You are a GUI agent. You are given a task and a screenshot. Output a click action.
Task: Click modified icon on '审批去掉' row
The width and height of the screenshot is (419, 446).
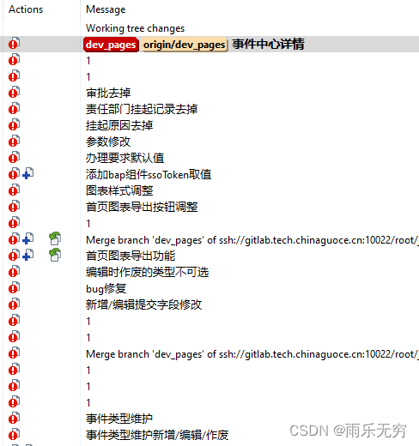coord(14,93)
